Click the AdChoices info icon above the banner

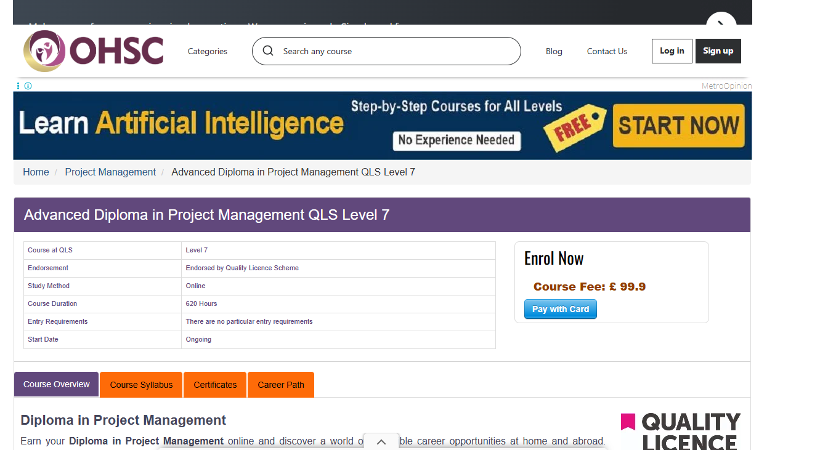pyautogui.click(x=28, y=86)
